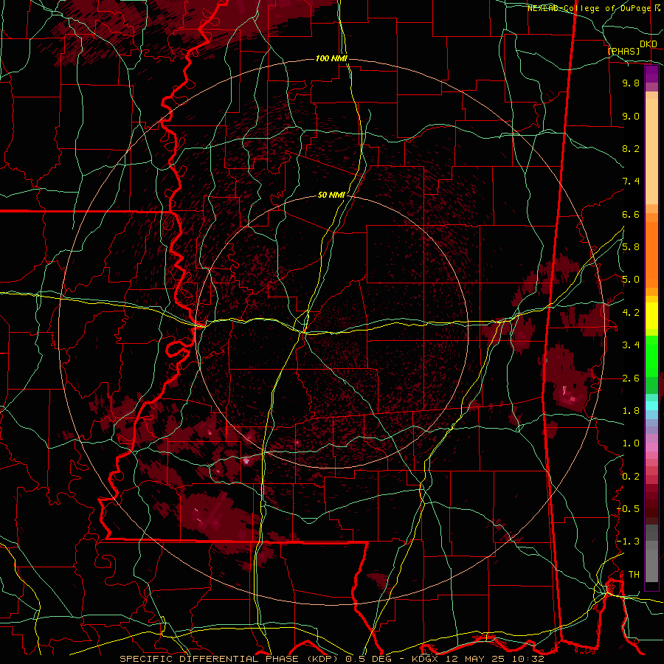Pick the pink segment of the color scale
The image size is (664, 664).
tap(651, 447)
